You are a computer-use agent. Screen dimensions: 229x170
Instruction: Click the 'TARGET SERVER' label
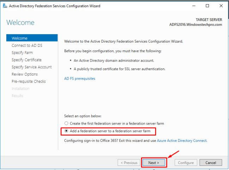pos(209,20)
